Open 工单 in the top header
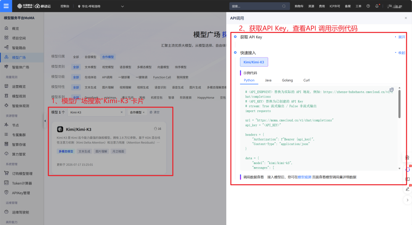The height and width of the screenshot is (225, 412). (x=358, y=6)
